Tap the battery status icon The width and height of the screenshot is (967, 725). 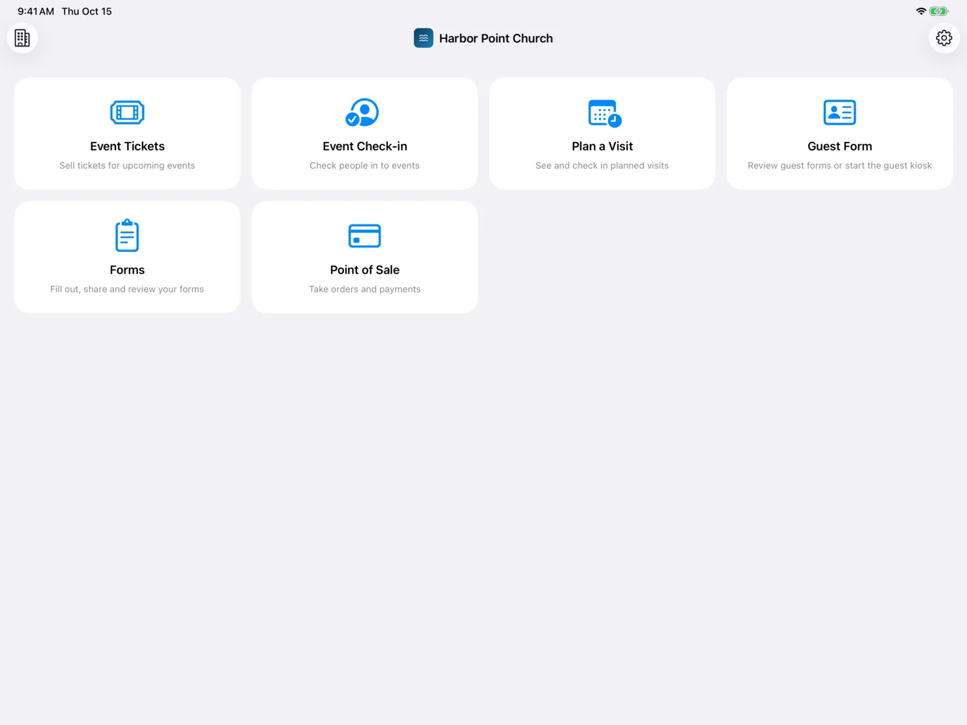(939, 11)
